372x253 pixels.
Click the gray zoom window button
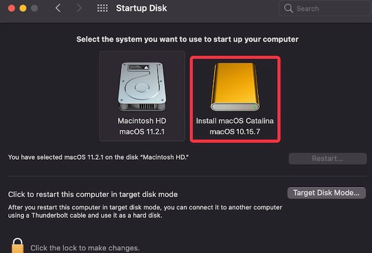coord(35,9)
